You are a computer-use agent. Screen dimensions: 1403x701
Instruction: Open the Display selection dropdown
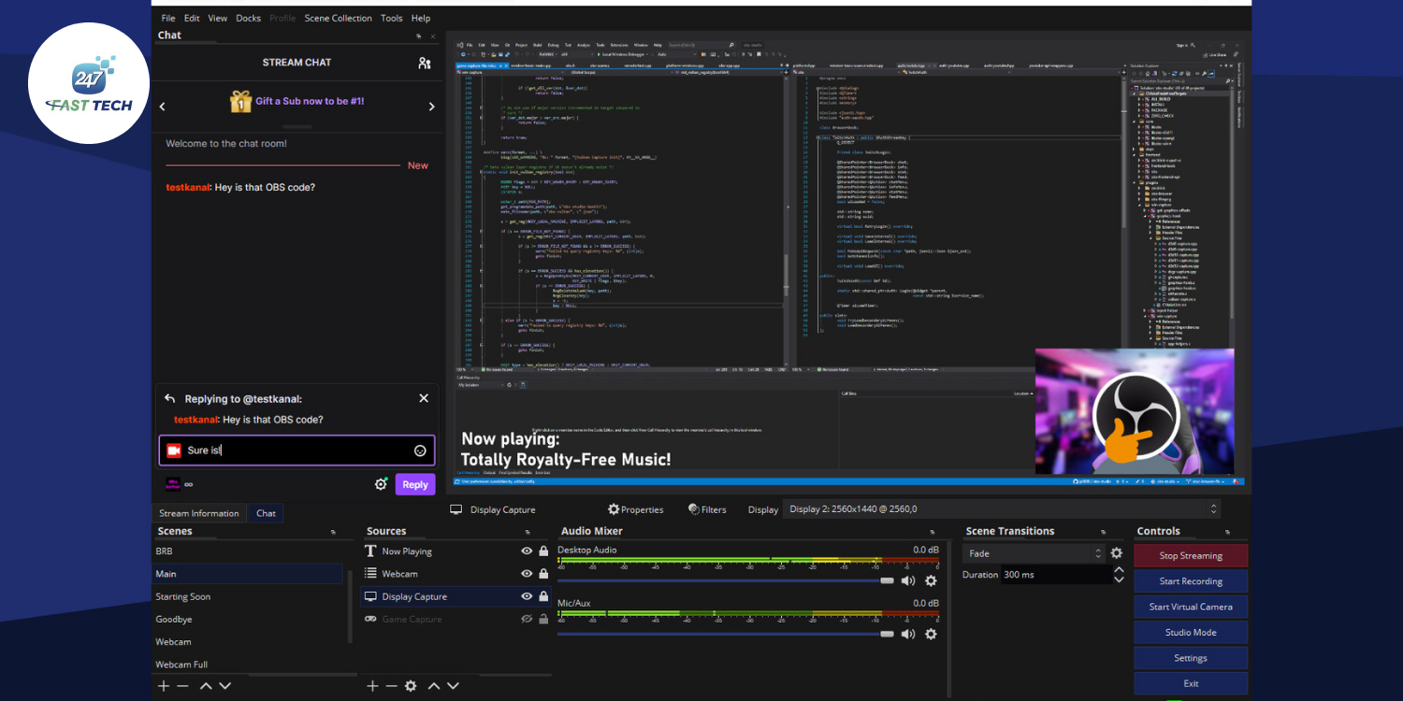coord(1002,509)
